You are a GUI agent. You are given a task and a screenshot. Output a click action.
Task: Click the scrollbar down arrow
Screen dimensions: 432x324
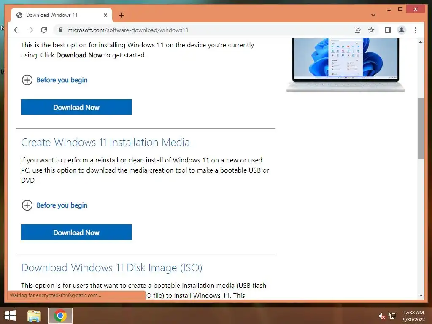(x=421, y=296)
